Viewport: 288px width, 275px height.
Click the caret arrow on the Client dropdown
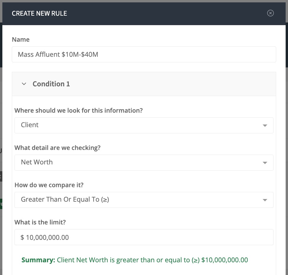tap(265, 126)
